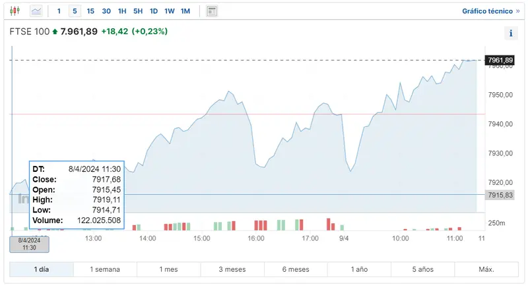
Task: Switch to candlestick chart type icon
Action: point(15,11)
